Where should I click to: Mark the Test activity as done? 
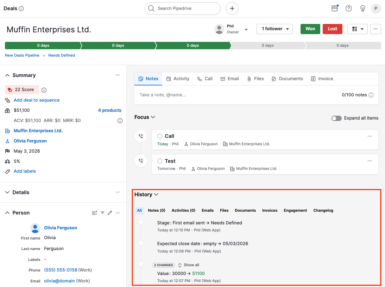pos(160,161)
